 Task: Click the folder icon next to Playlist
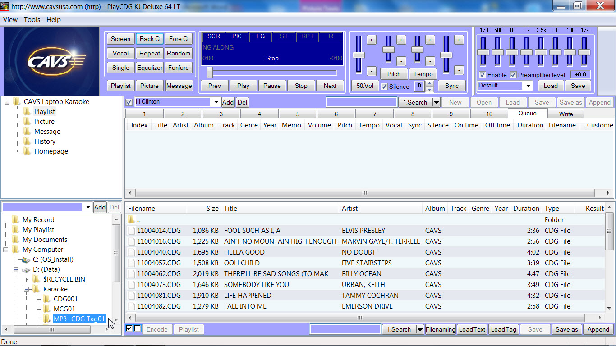point(27,112)
